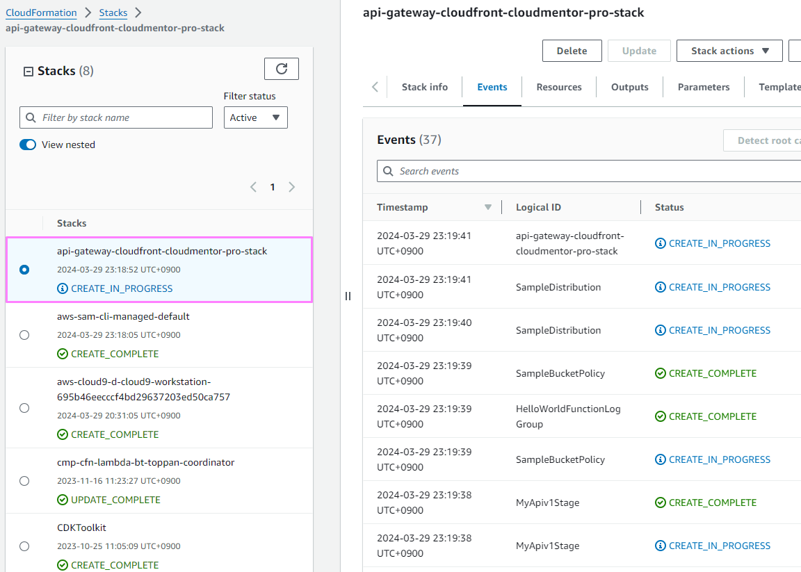Follow the CloudFormation breadcrumb link

pos(41,13)
